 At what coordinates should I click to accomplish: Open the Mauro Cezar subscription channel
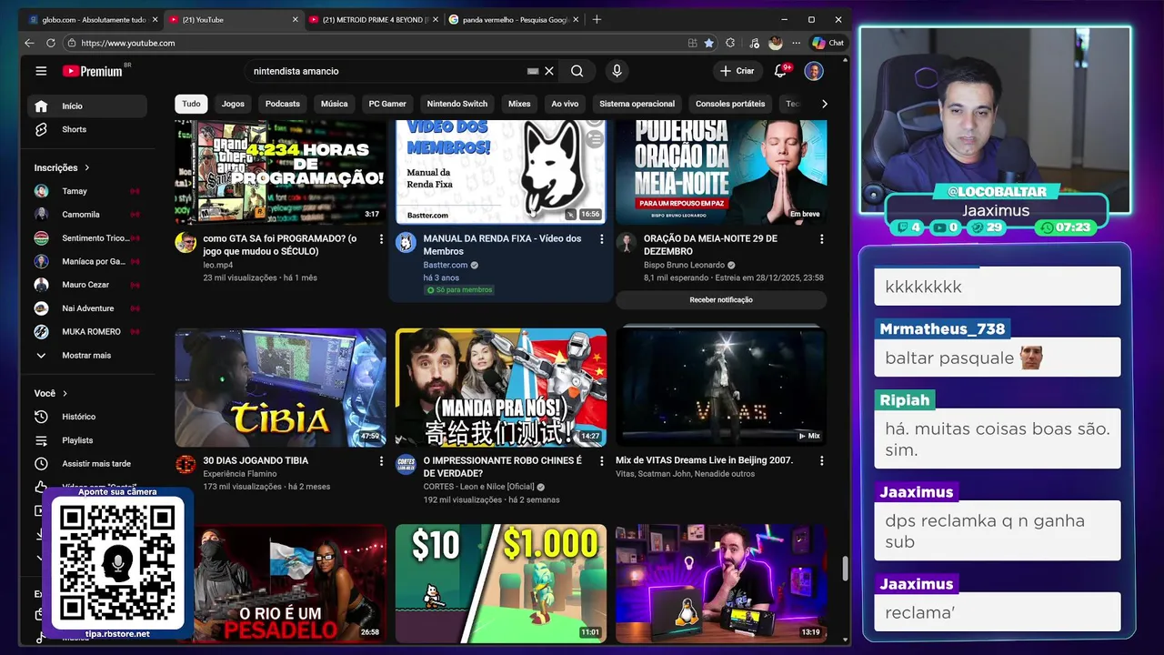point(87,285)
